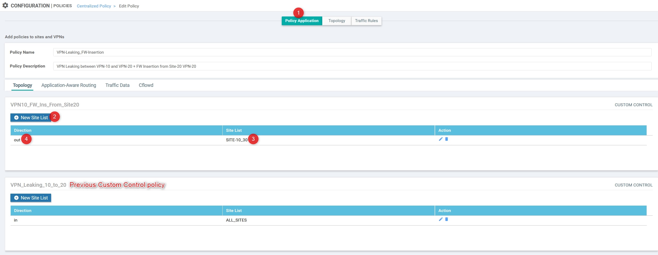Add New Site List to VPN10_FW_Ins_From_Site20

[31, 118]
